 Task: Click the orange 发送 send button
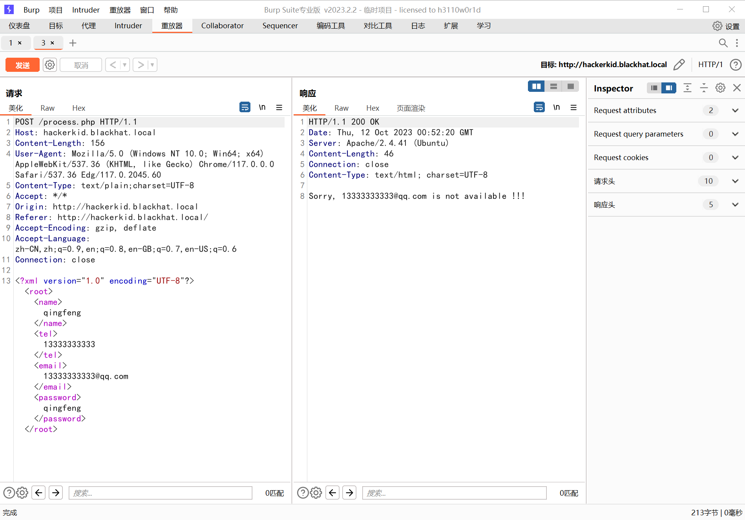22,65
